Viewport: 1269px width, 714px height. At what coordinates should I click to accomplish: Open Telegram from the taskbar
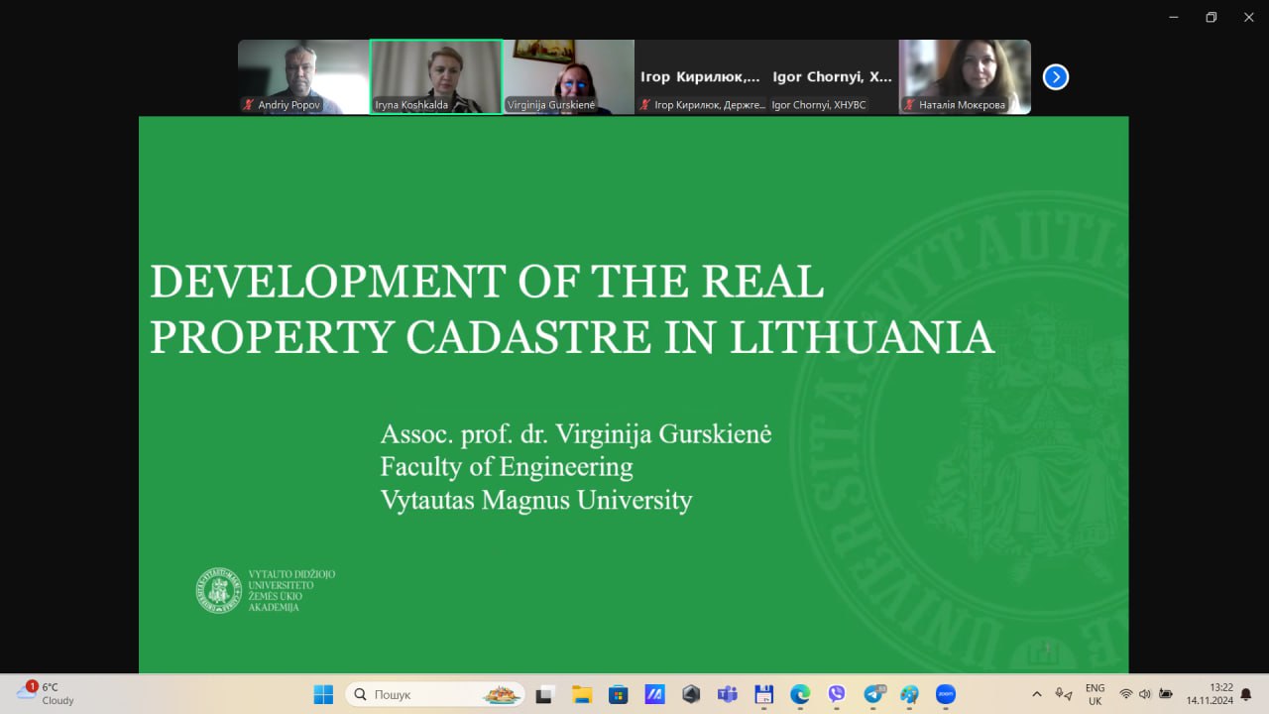[873, 694]
